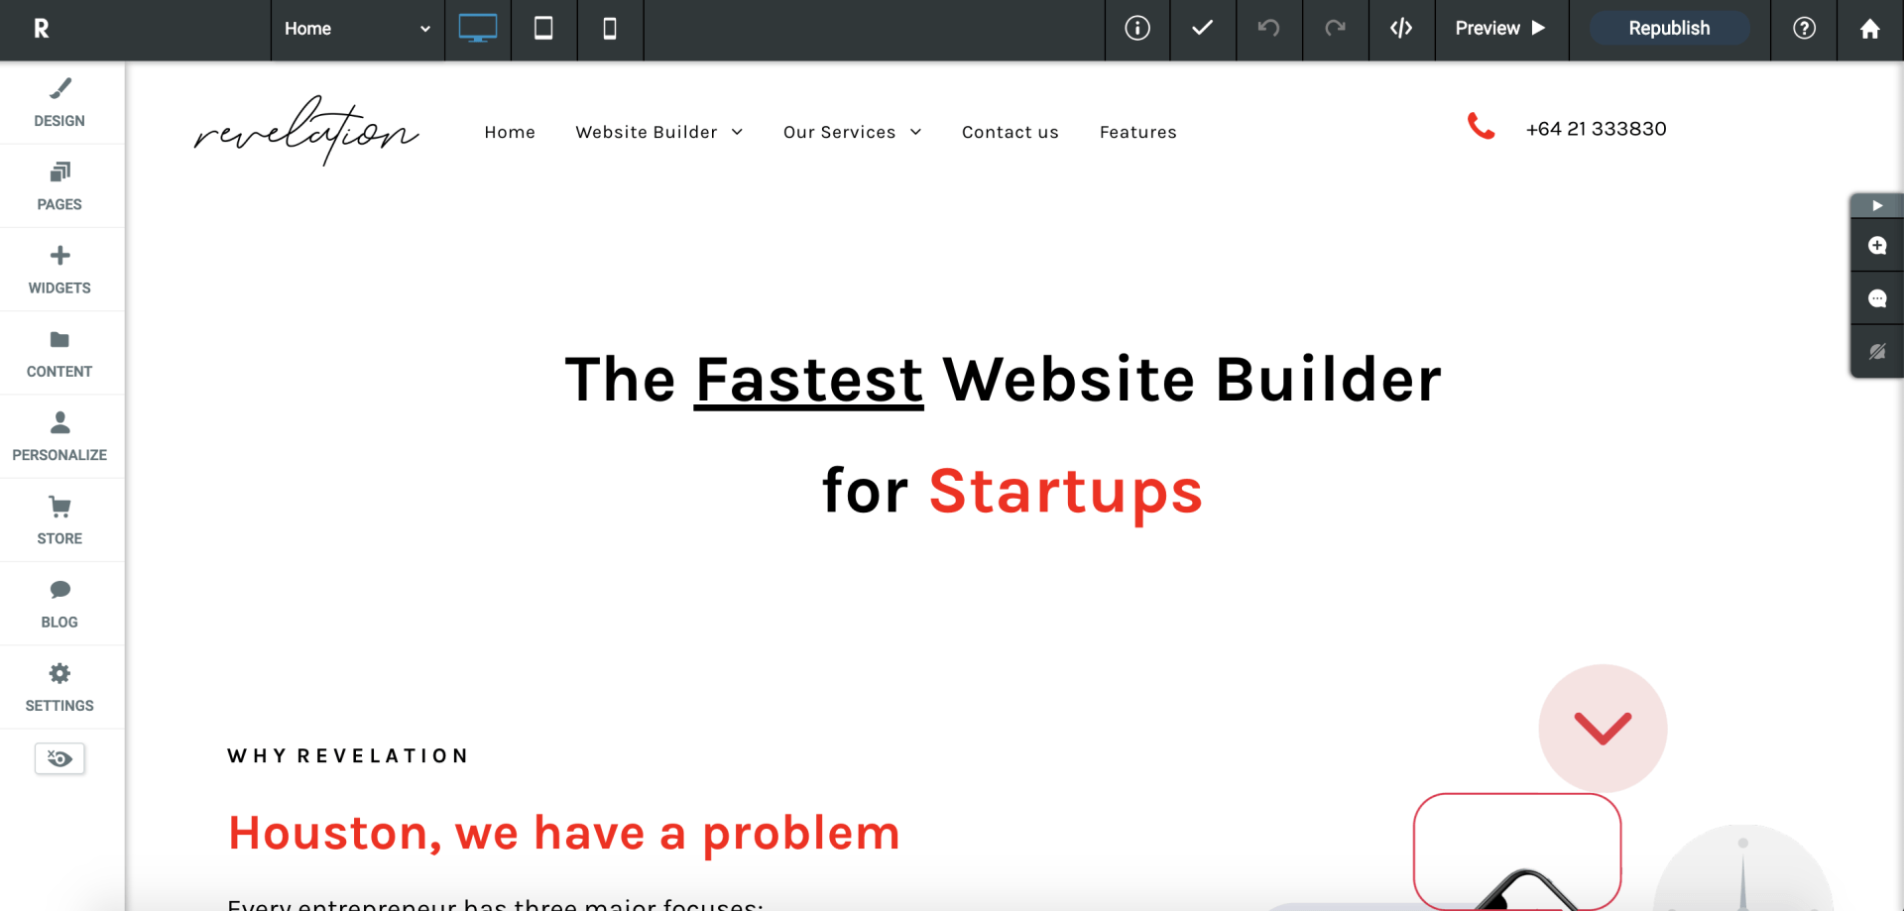
Task: Expand the Website Builder nav dropdown
Action: 659,133
